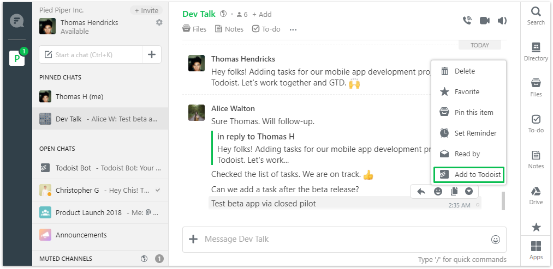Open the Christopher G chat
The width and height of the screenshot is (553, 269).
tap(100, 190)
